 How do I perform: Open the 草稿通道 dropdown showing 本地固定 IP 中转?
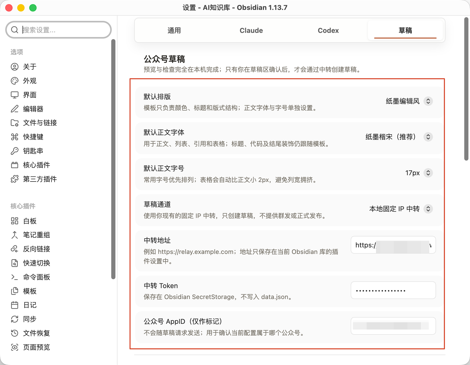click(x=401, y=209)
